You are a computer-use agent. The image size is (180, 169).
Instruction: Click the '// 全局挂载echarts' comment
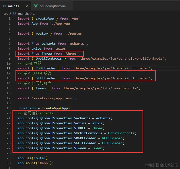[36, 113]
